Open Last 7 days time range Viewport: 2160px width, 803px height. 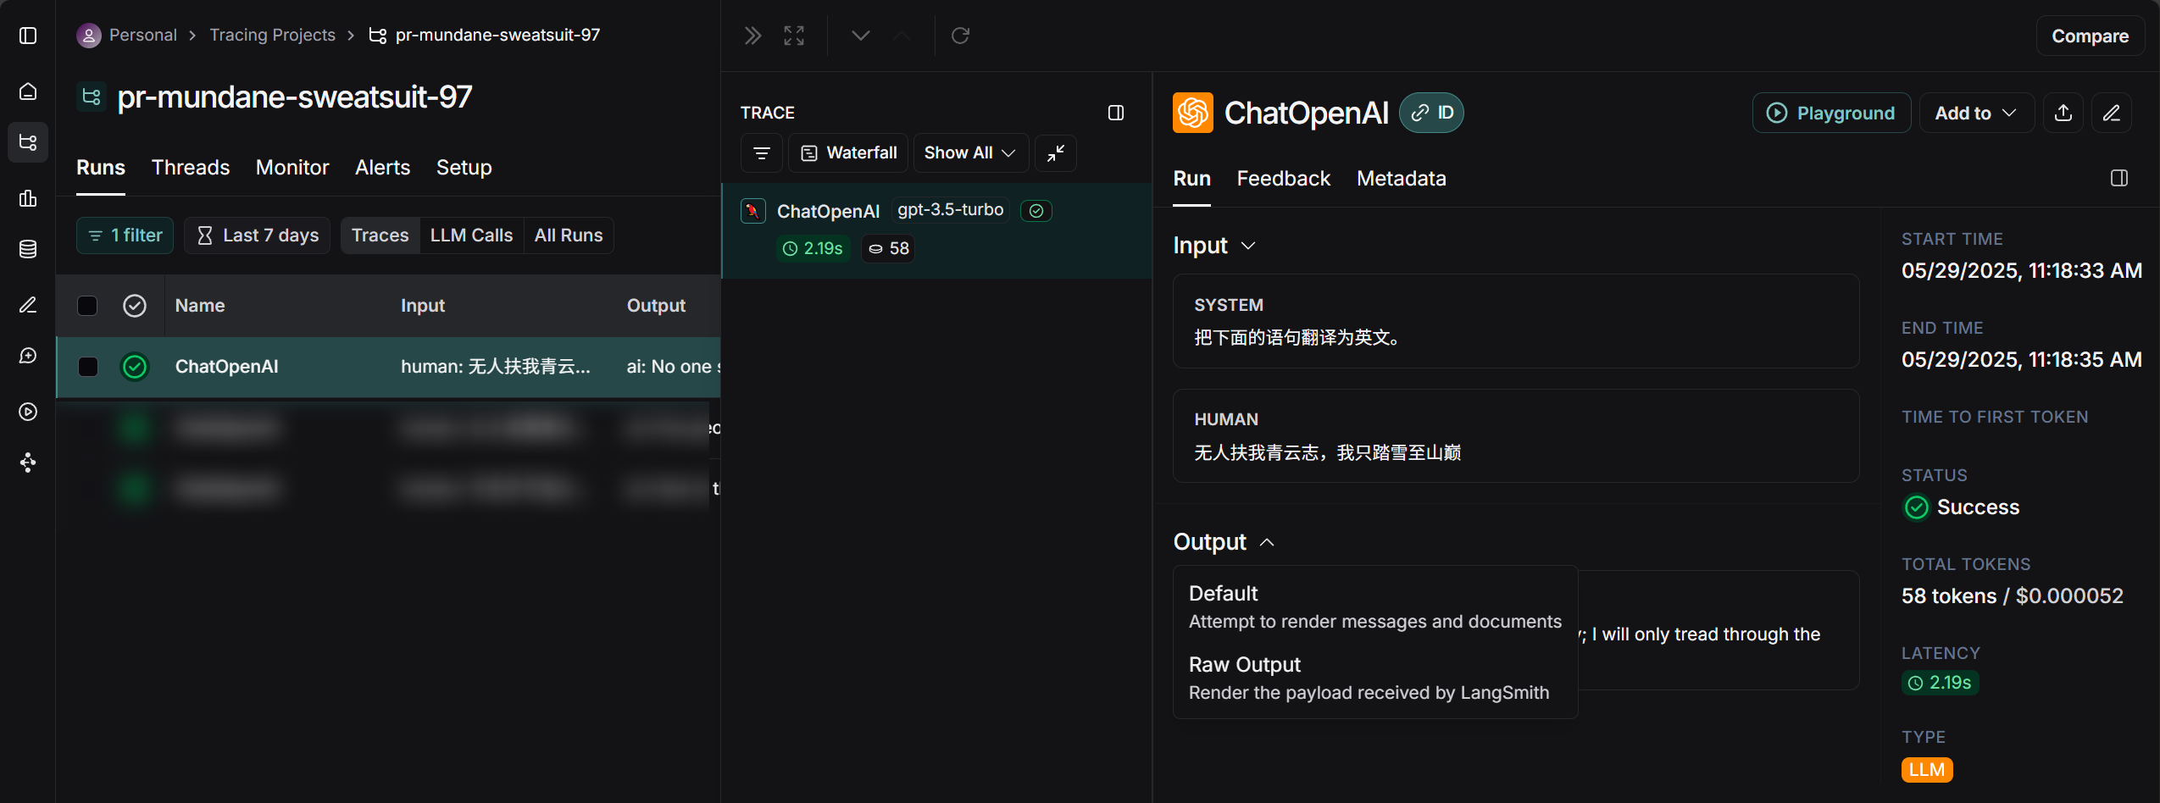pos(257,235)
